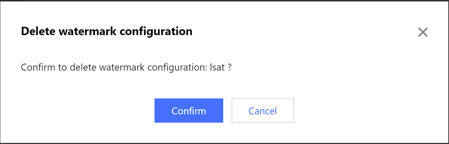Hit Confirm to remove the watermark

click(x=189, y=110)
